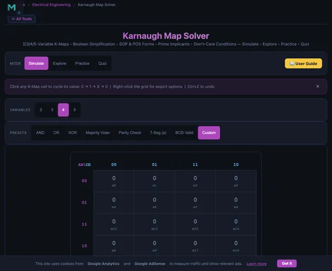Cycle value of cell m8
The height and width of the screenshot is (271, 332).
pyautogui.click(x=114, y=246)
